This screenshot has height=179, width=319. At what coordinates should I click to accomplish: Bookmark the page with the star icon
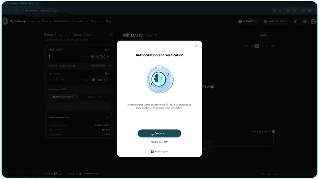click(280, 10)
